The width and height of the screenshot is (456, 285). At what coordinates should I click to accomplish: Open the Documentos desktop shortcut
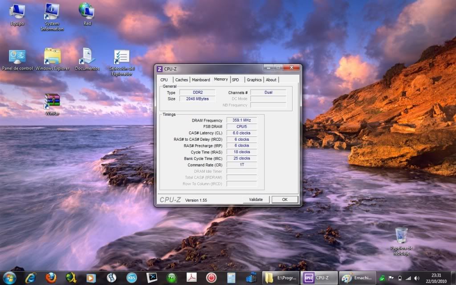coord(87,60)
